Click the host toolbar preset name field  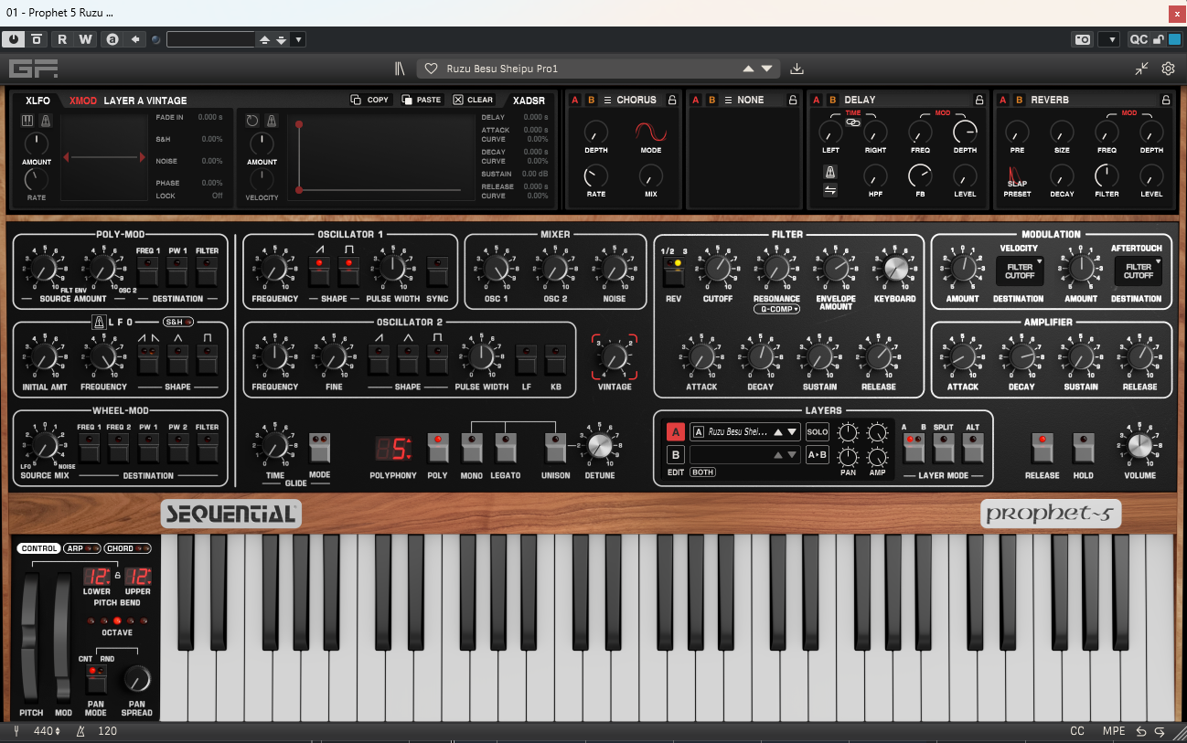pyautogui.click(x=210, y=39)
